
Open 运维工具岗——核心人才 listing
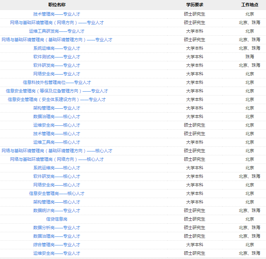[x=57, y=142]
